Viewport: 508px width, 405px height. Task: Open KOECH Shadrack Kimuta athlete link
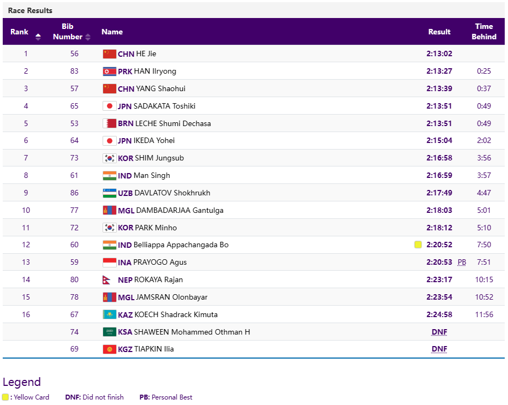click(x=176, y=314)
